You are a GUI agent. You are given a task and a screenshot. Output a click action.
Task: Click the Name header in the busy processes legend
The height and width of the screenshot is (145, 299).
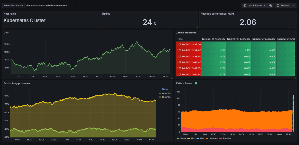pos(165,89)
